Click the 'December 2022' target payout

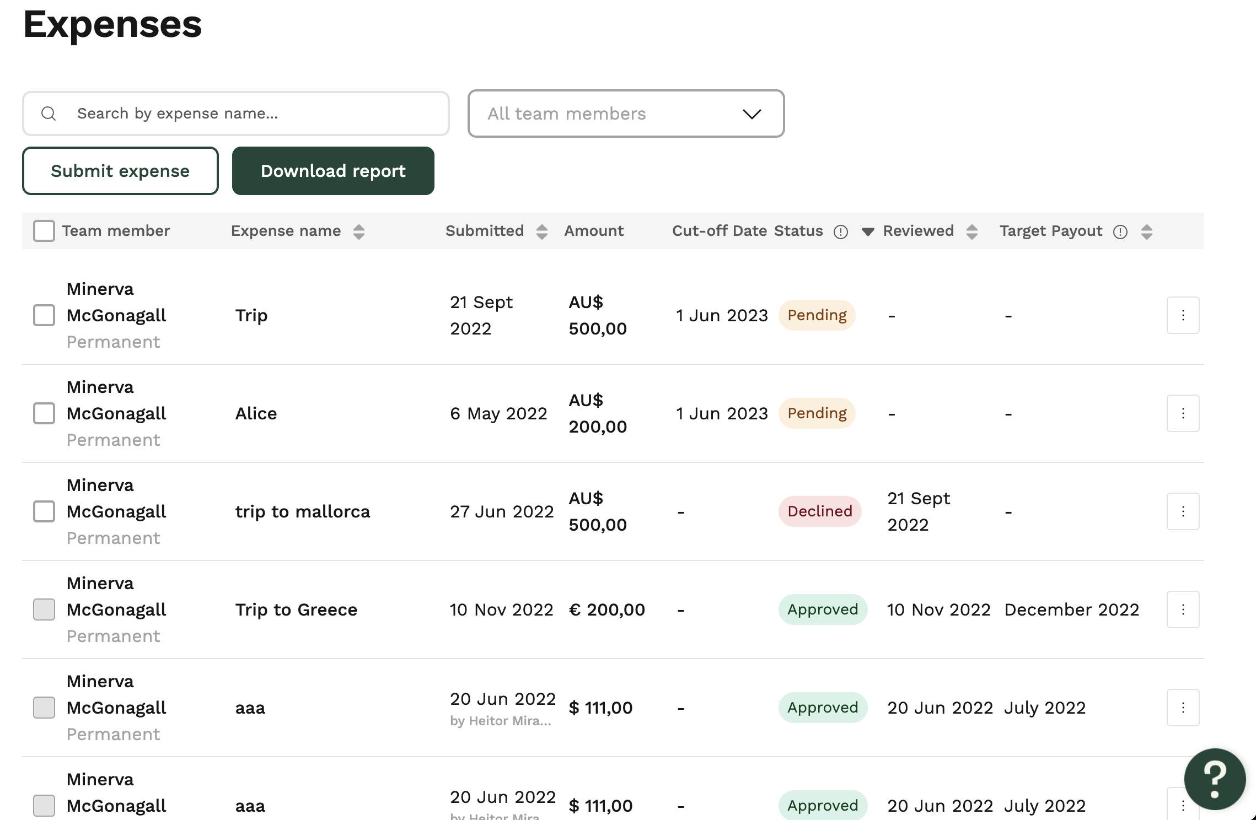1072,610
